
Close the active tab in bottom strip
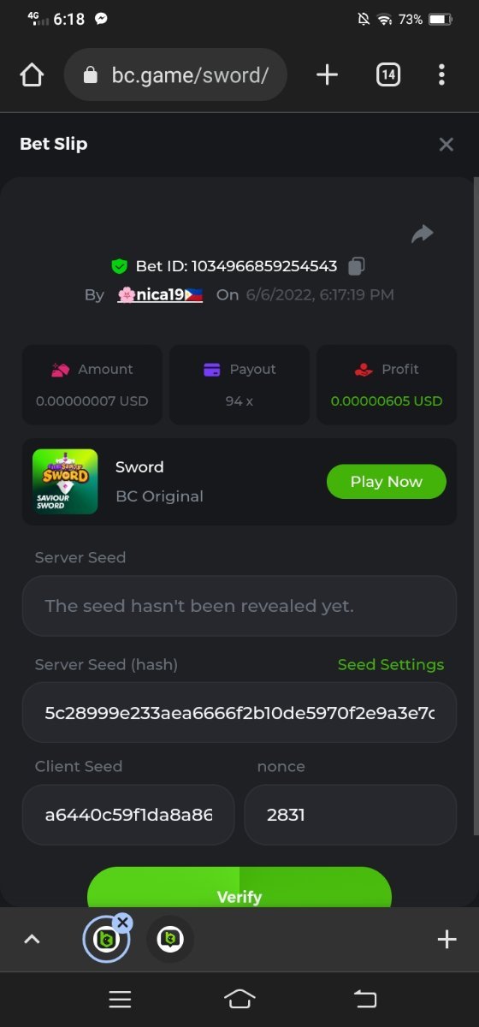(x=122, y=922)
